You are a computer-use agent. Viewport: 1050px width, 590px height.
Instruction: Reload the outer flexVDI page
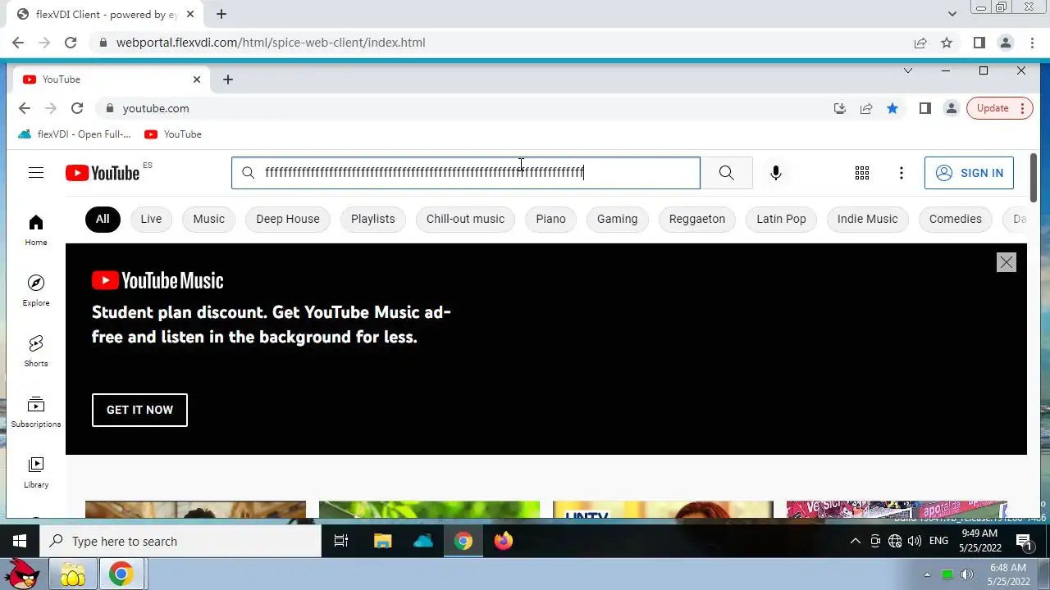71,43
